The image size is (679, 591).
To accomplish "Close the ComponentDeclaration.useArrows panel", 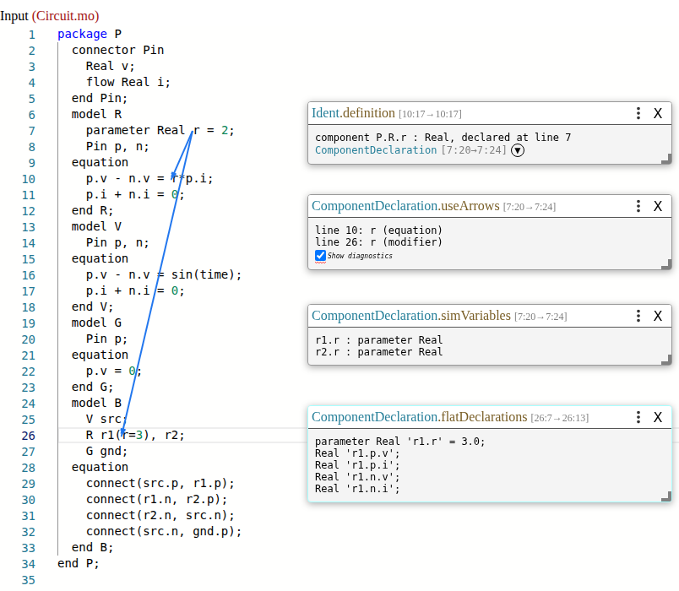I will click(658, 206).
